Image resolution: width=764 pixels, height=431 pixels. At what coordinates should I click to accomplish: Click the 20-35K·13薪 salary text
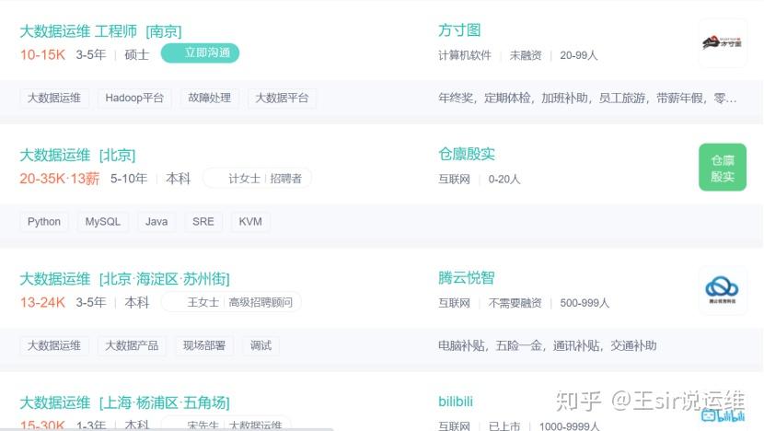pyautogui.click(x=60, y=179)
